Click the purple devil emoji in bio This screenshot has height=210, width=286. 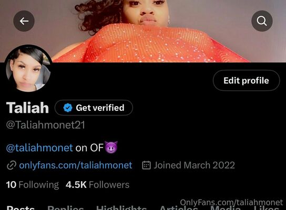click(111, 147)
